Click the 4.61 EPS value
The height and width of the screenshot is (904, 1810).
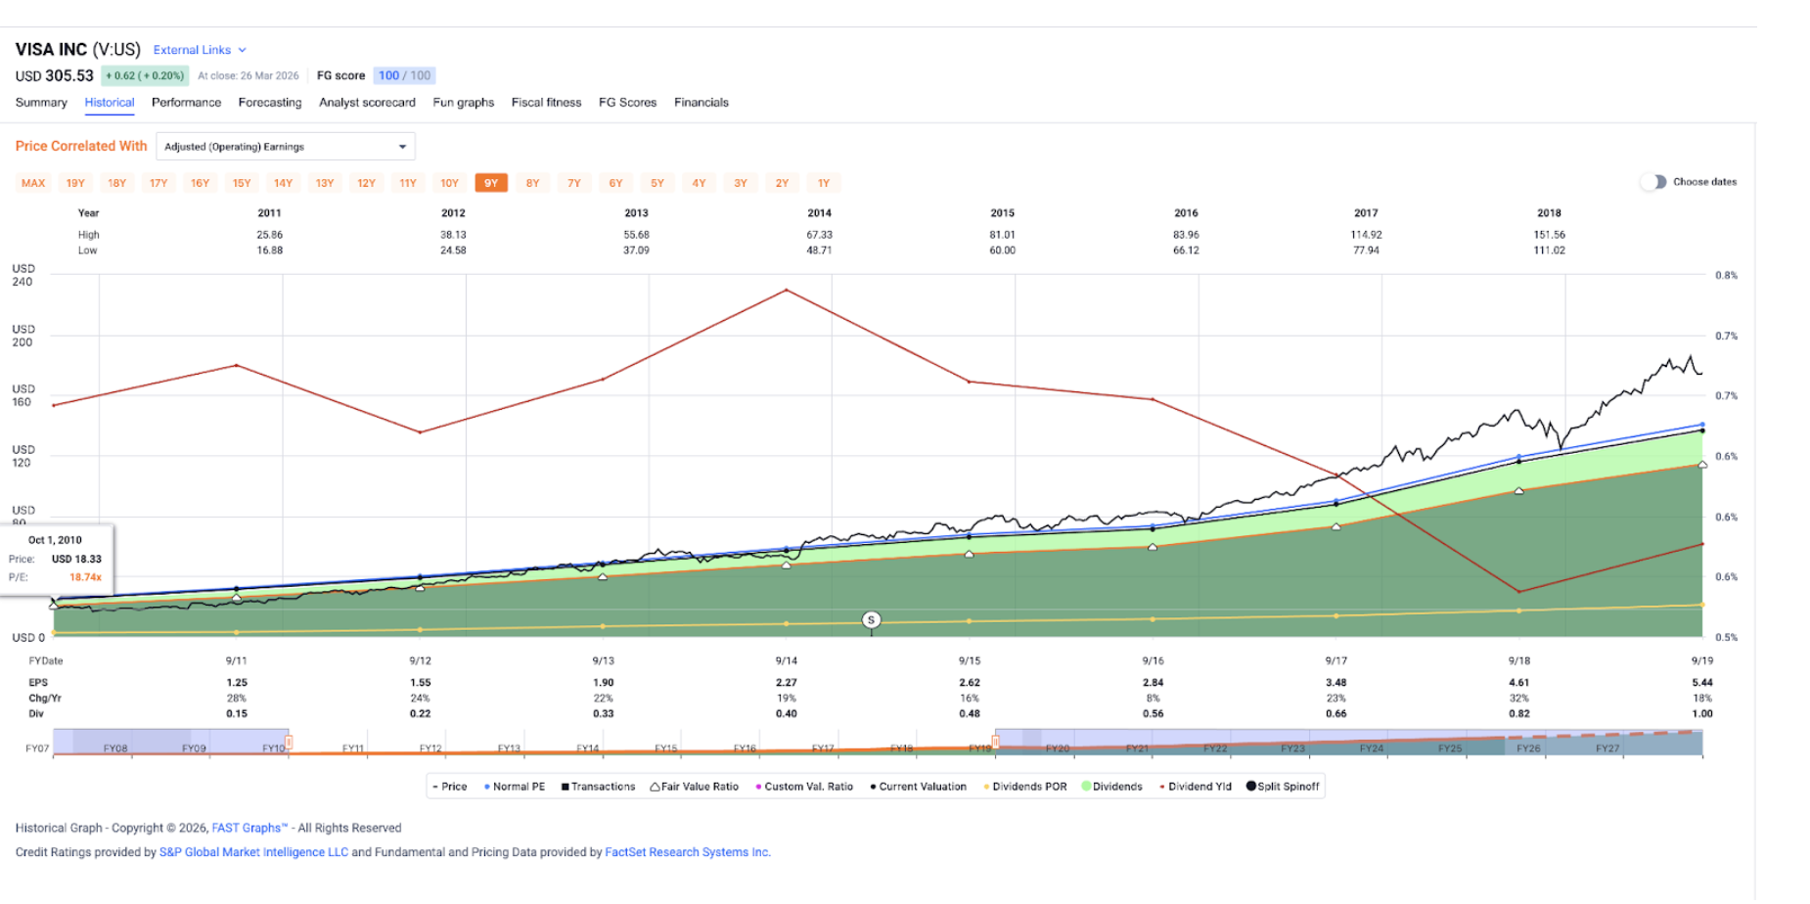pyautogui.click(x=1519, y=683)
